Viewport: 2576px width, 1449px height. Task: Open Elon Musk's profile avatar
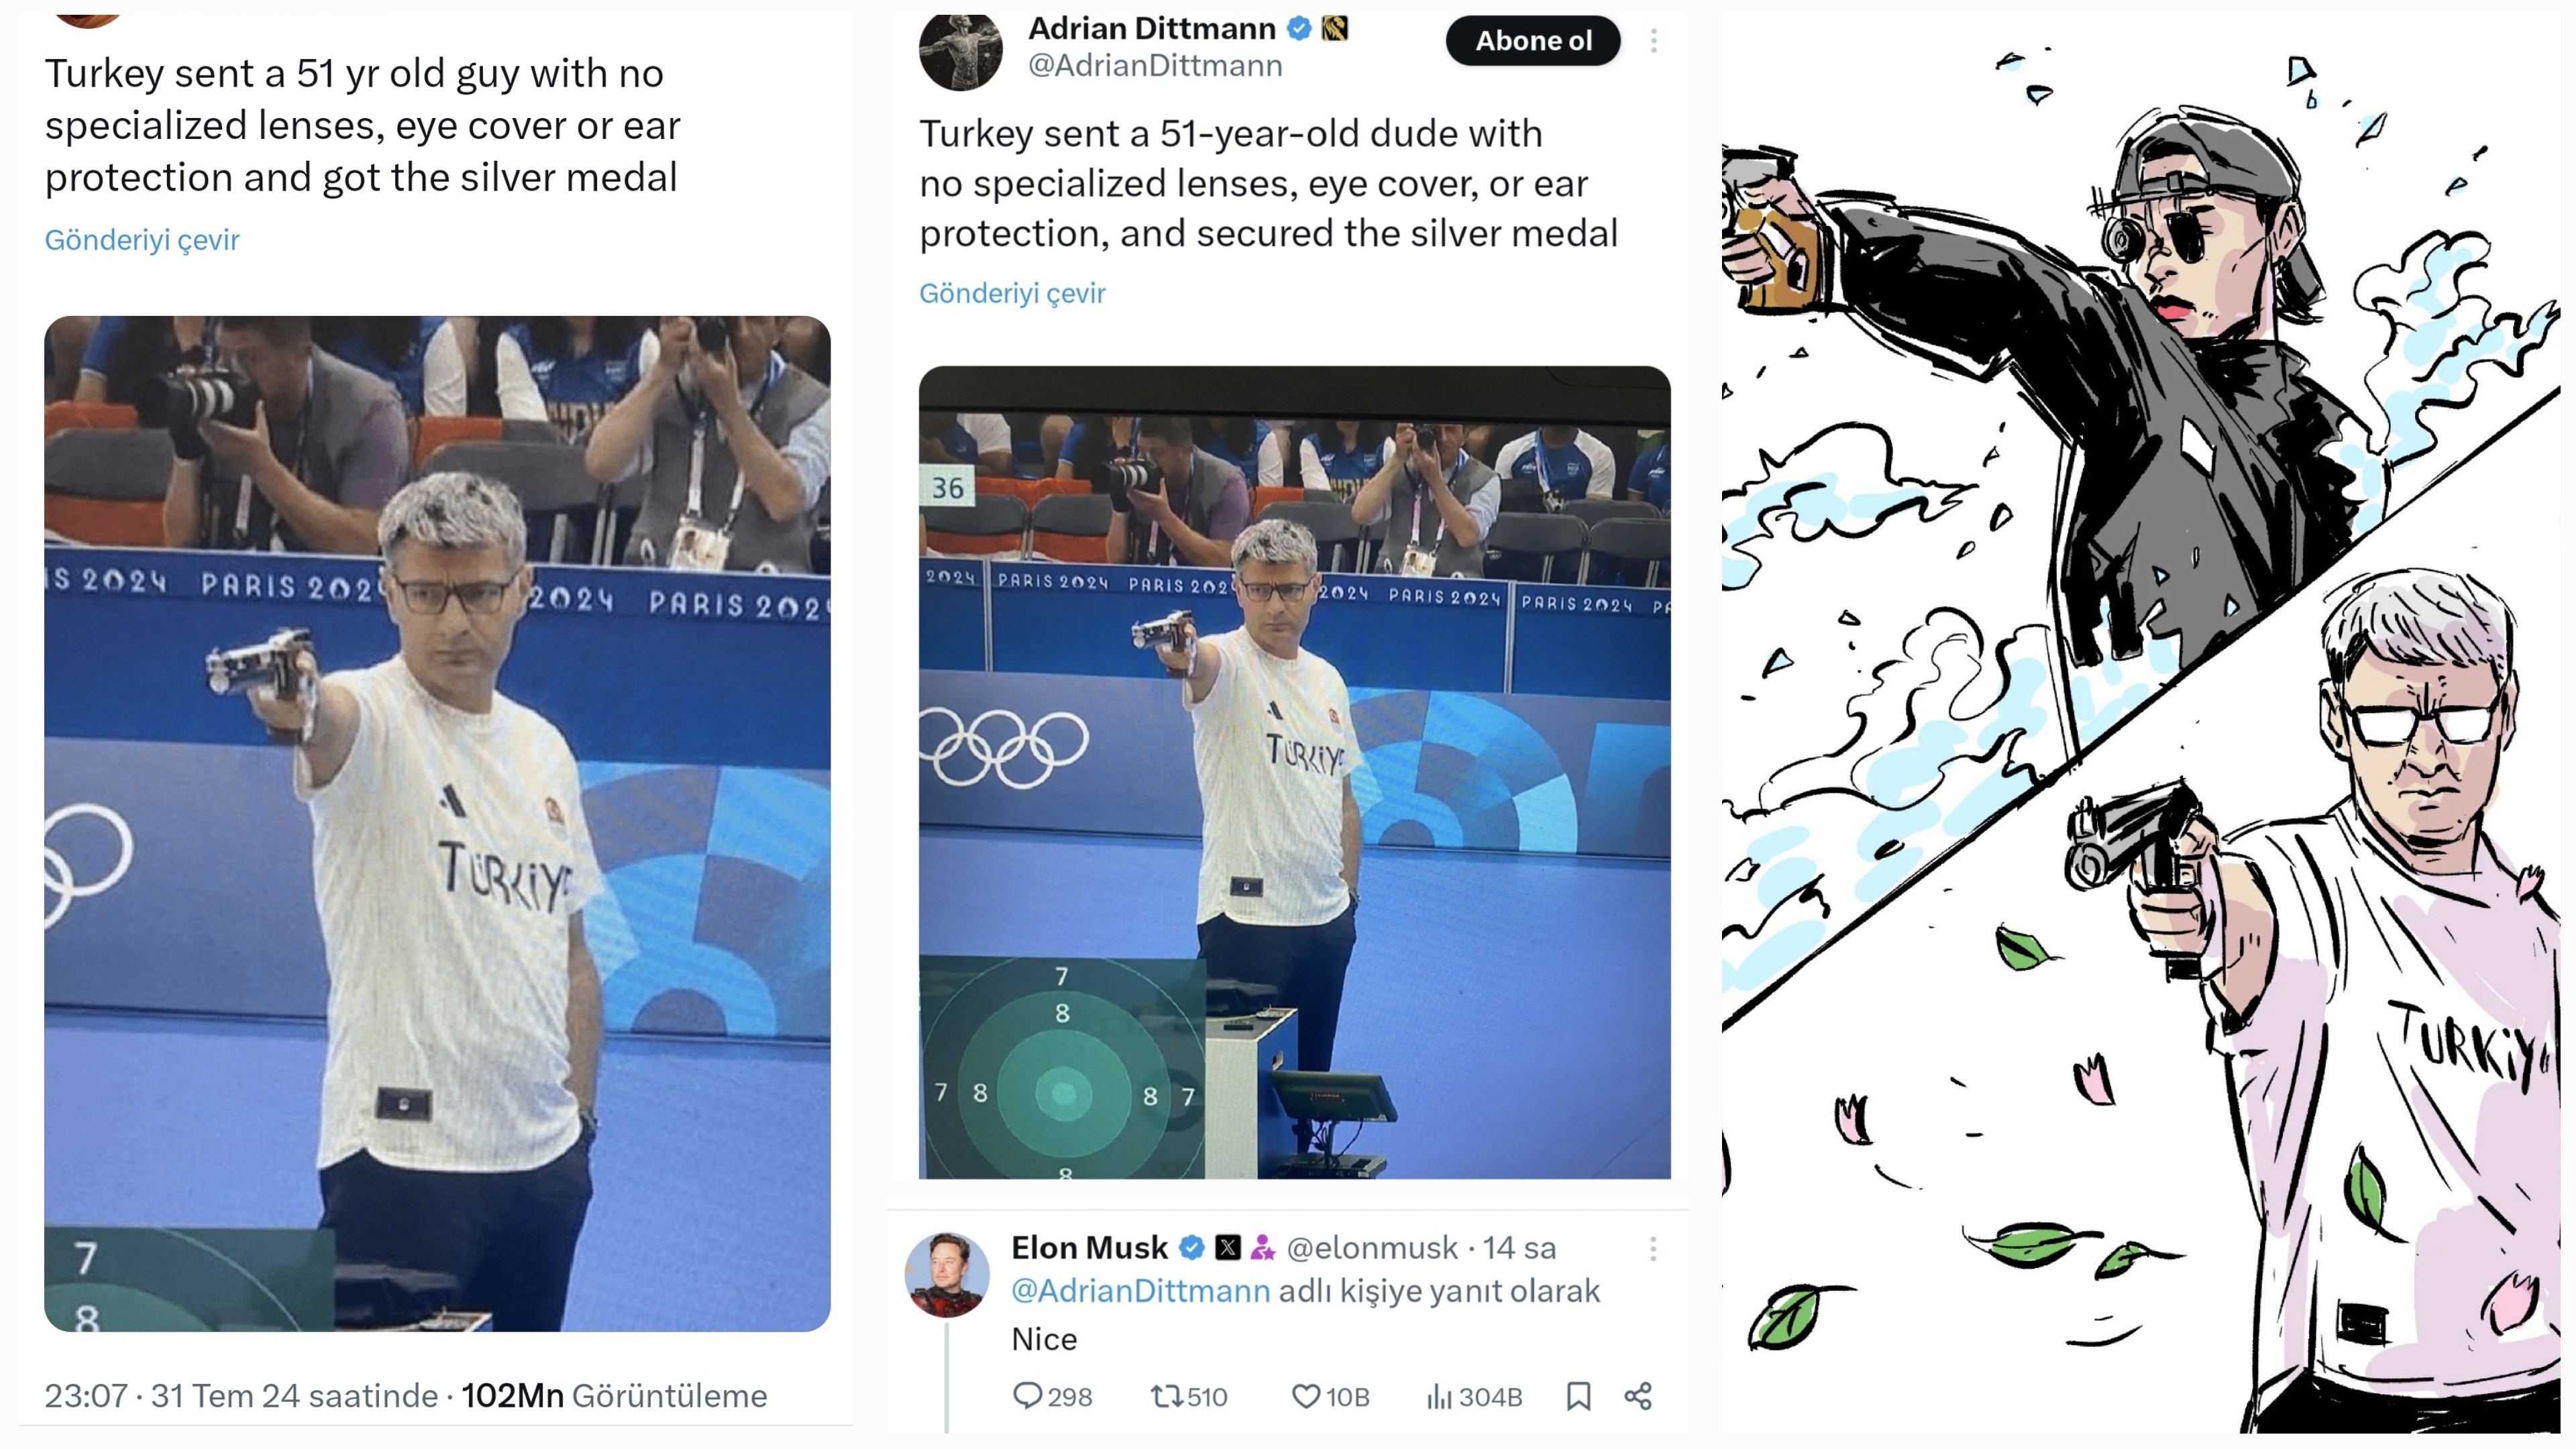click(x=947, y=1275)
